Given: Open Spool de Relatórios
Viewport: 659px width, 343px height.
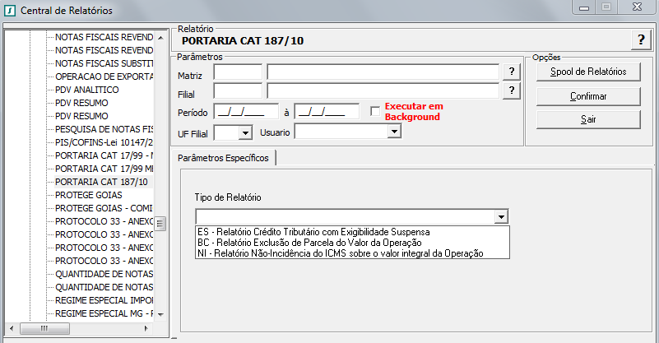Looking at the screenshot, I should 588,72.
